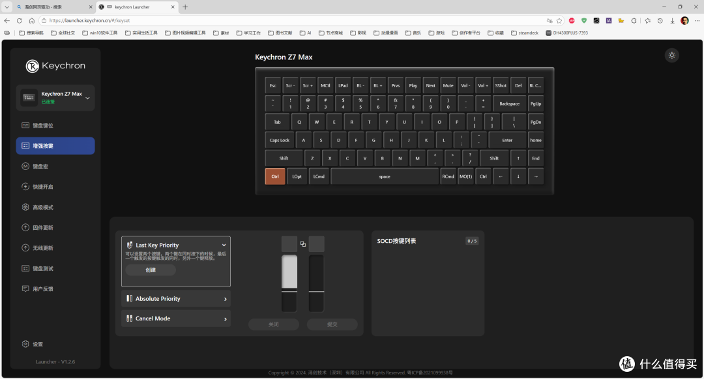Select the LOpt key
Image resolution: width=704 pixels, height=379 pixels.
pyautogui.click(x=297, y=176)
